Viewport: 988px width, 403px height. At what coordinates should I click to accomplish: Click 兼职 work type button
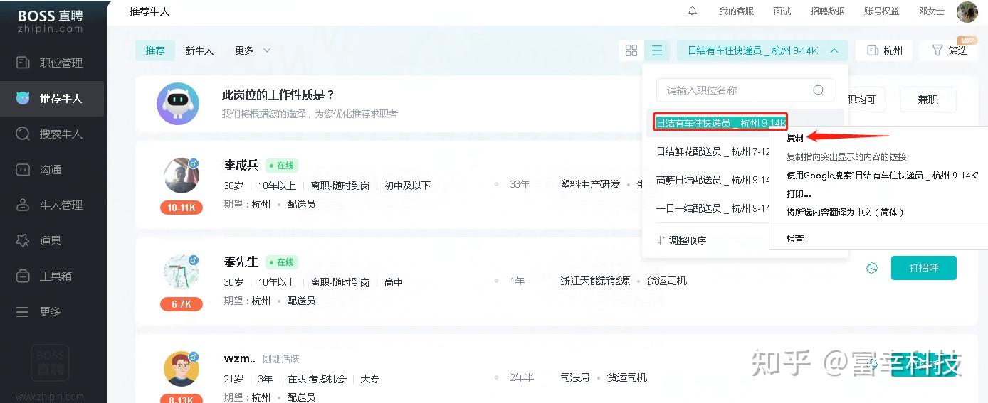pos(928,100)
